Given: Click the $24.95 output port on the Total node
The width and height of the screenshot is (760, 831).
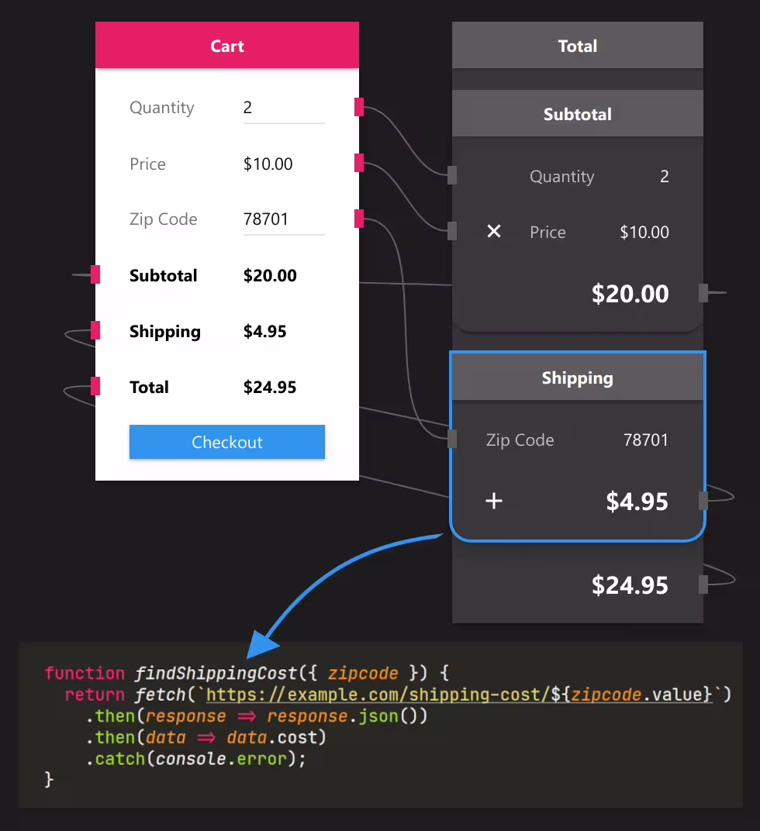Looking at the screenshot, I should (x=704, y=585).
